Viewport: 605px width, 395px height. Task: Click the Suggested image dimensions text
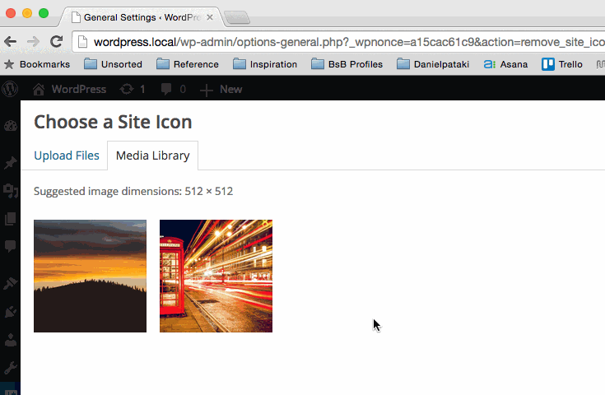(133, 191)
